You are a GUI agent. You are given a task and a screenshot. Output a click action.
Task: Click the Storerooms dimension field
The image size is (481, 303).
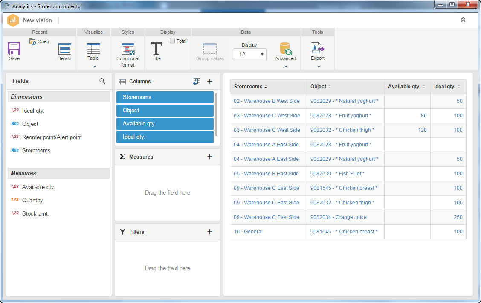[x=36, y=150]
